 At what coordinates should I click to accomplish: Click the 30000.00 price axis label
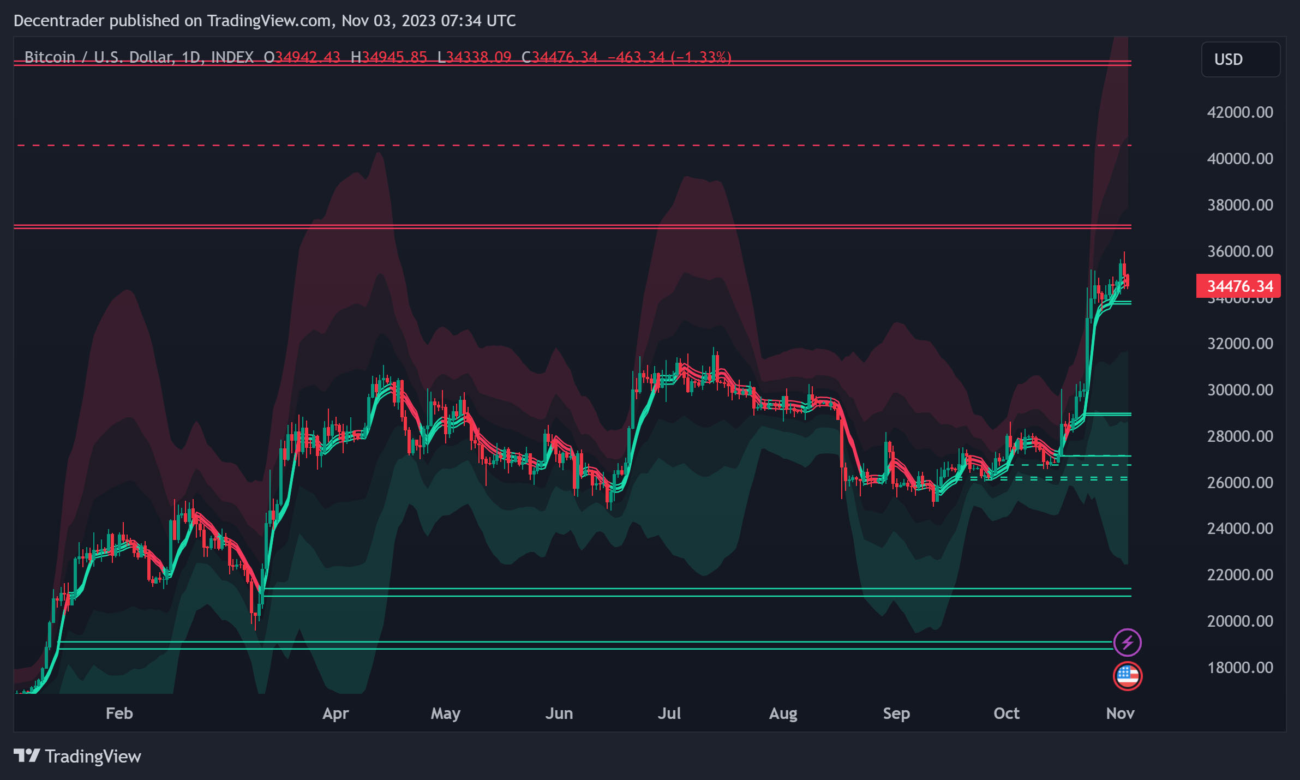(1239, 390)
